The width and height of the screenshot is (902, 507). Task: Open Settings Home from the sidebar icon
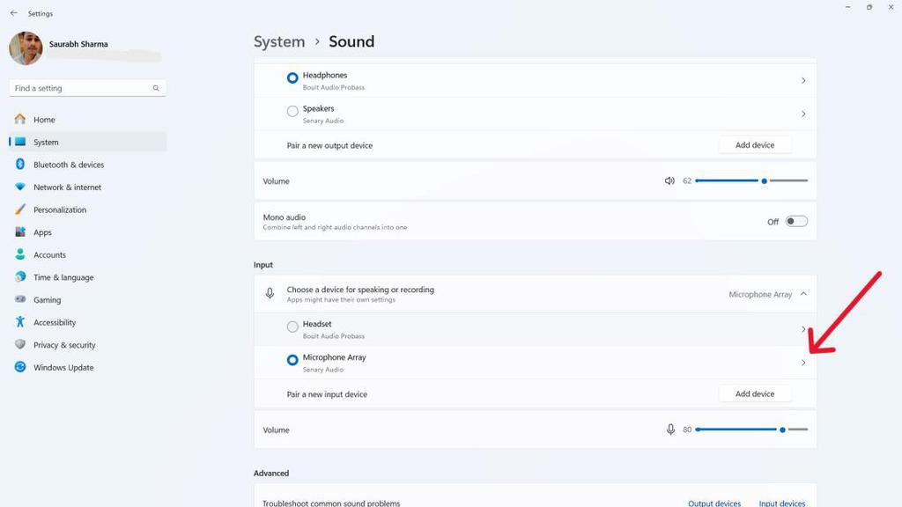19,119
